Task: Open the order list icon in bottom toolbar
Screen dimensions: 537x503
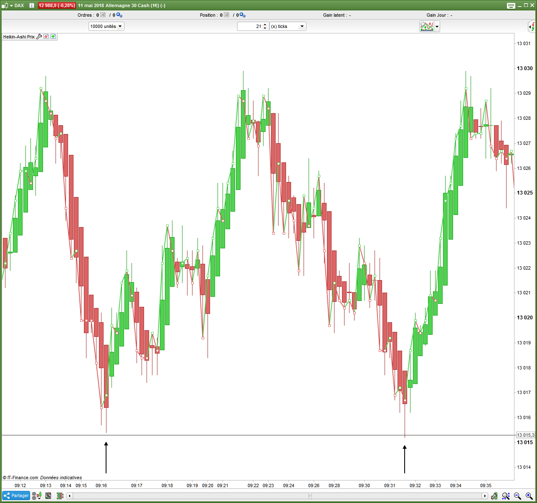Action: [x=48, y=496]
